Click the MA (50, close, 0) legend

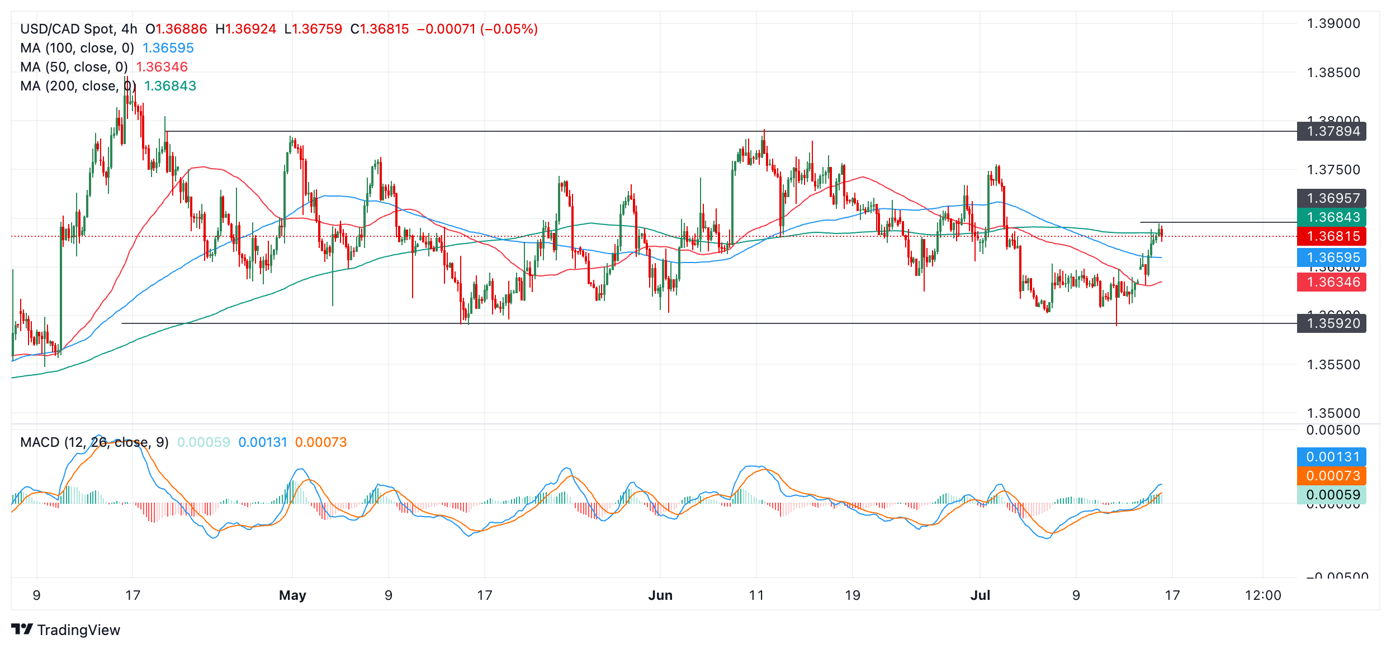[x=74, y=67]
